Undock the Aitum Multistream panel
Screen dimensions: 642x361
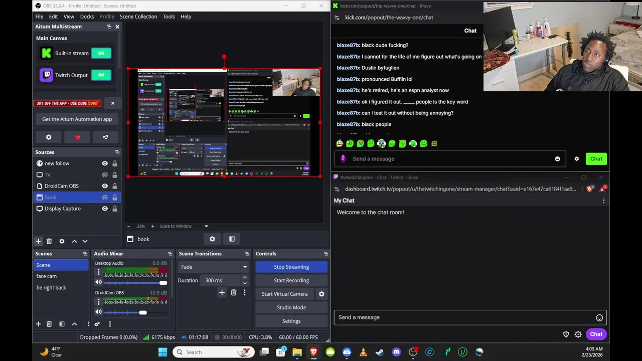click(109, 27)
